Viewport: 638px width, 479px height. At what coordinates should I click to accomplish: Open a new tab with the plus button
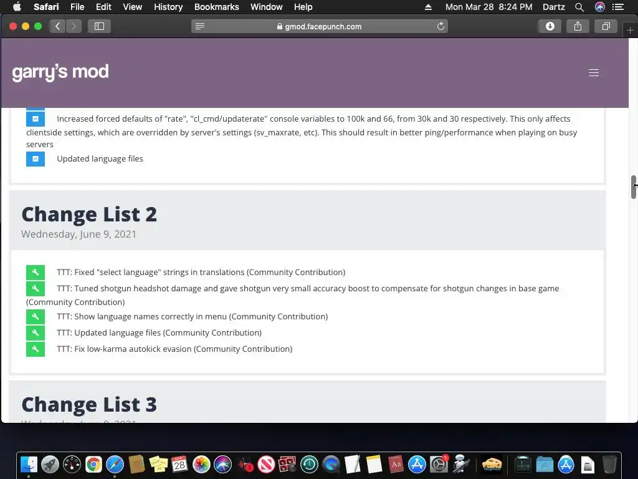click(x=630, y=31)
